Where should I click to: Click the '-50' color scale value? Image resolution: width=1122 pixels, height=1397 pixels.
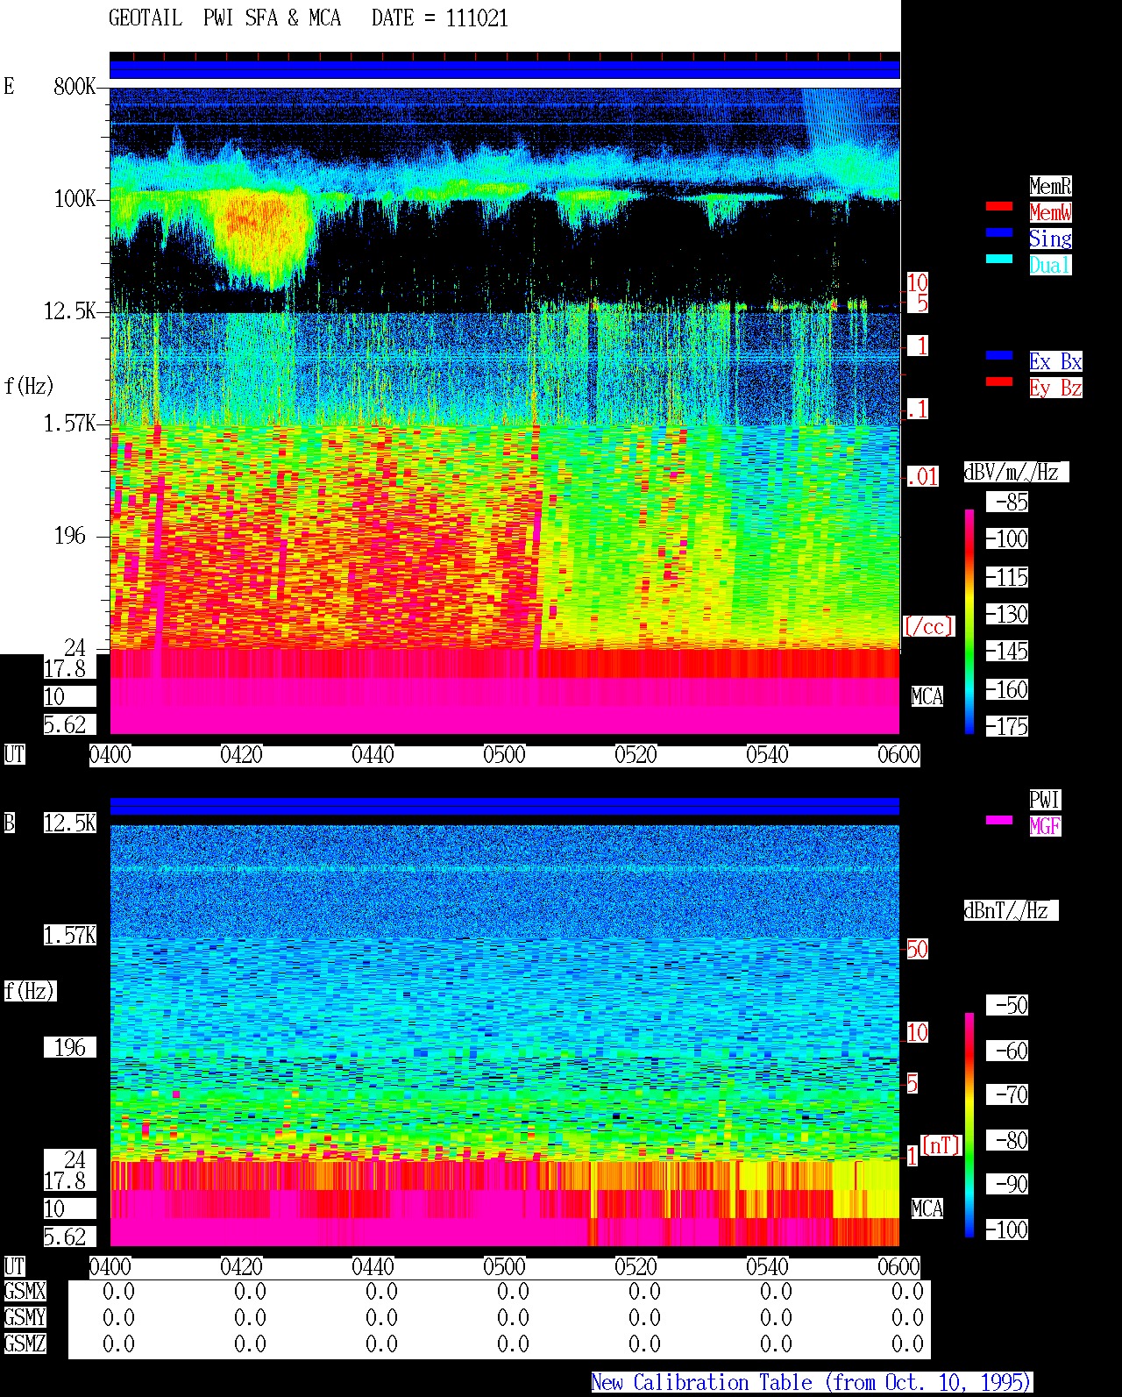[1007, 1005]
